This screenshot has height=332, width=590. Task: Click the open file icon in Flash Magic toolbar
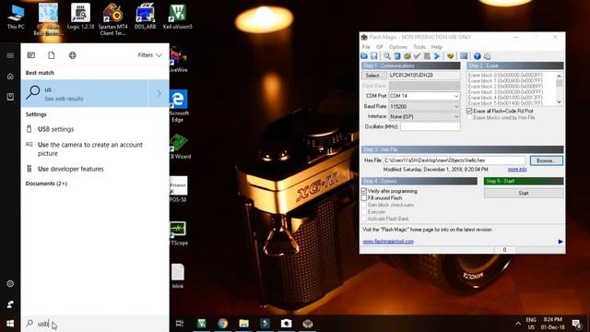pos(364,56)
